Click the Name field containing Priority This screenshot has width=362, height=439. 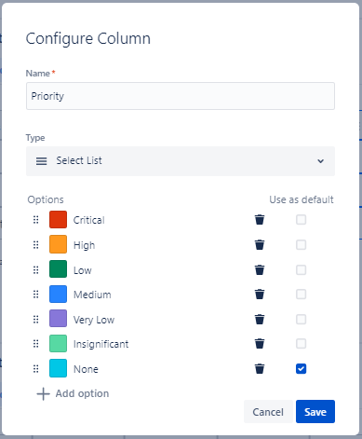coord(181,96)
